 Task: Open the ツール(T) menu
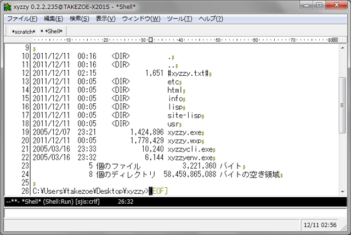click(179, 19)
